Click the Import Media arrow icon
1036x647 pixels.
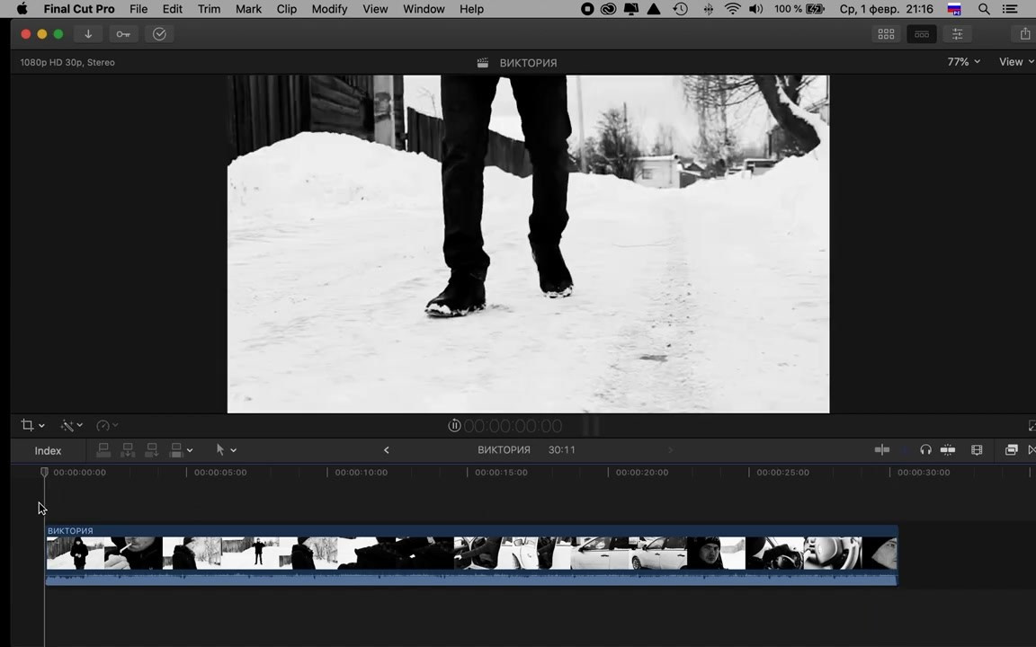pos(88,34)
